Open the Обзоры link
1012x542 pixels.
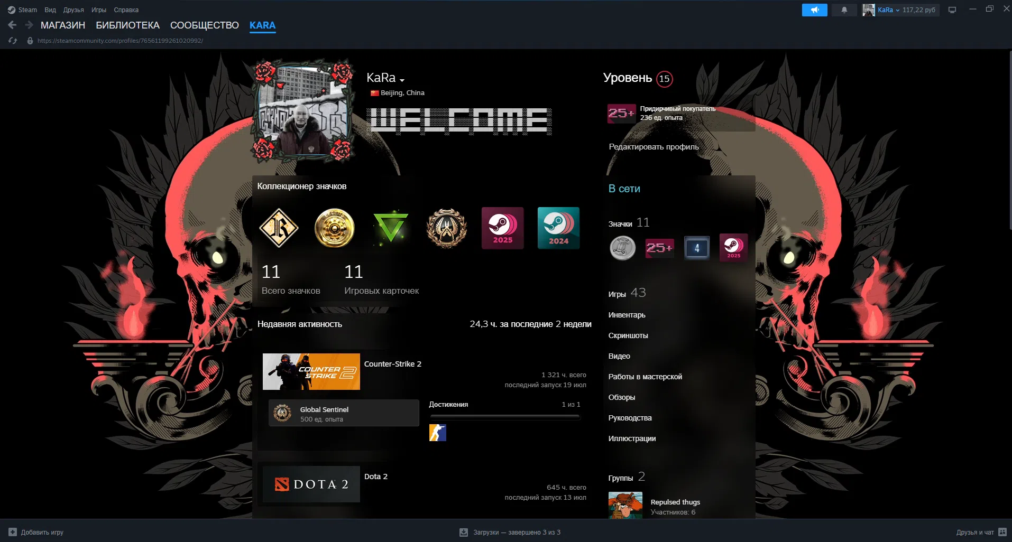pos(622,397)
